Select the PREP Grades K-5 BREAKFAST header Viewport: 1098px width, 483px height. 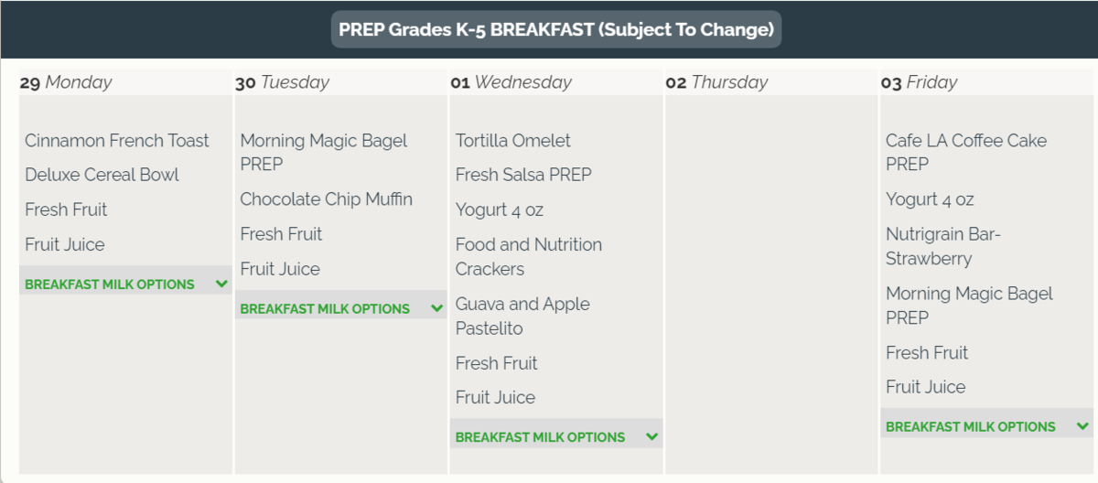555,29
